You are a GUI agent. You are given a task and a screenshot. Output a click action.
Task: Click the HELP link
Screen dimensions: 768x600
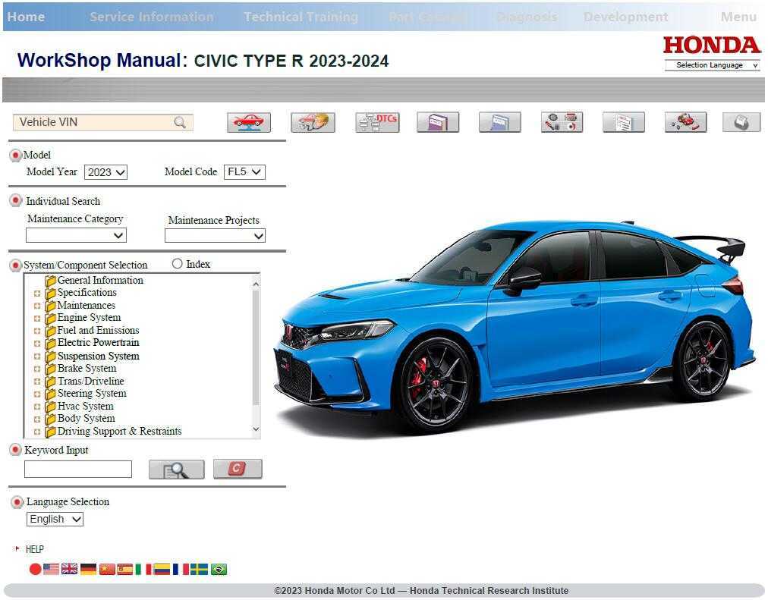[x=34, y=549]
